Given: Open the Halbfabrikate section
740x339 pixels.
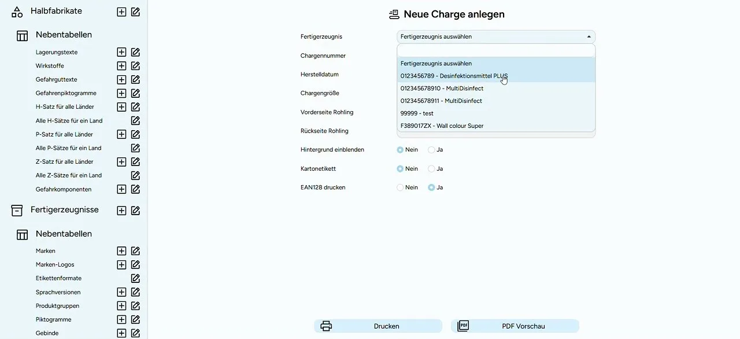Looking at the screenshot, I should [x=56, y=11].
